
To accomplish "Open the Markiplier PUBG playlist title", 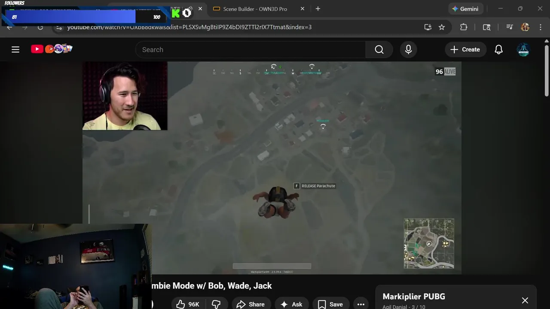I will (414, 297).
